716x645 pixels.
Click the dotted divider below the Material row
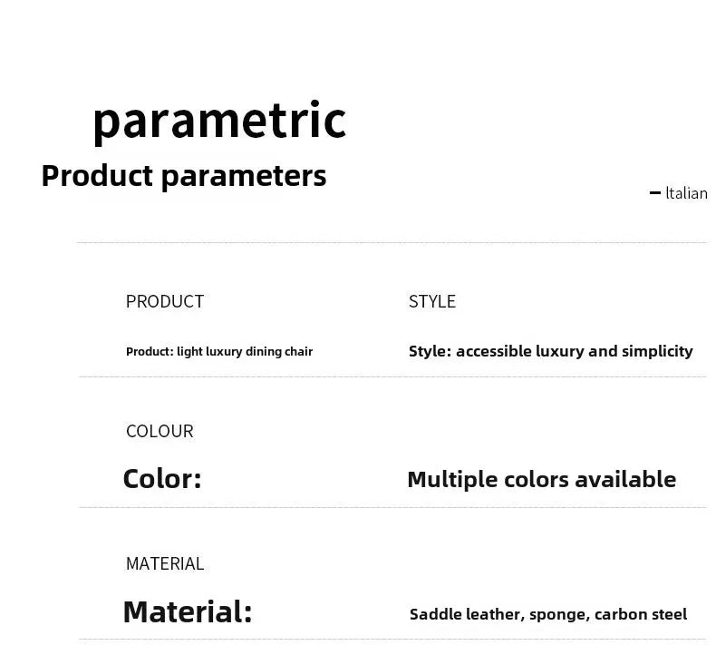392,640
